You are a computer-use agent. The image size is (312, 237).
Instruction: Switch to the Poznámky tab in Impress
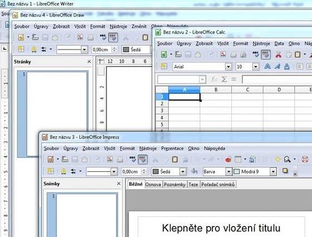174,185
